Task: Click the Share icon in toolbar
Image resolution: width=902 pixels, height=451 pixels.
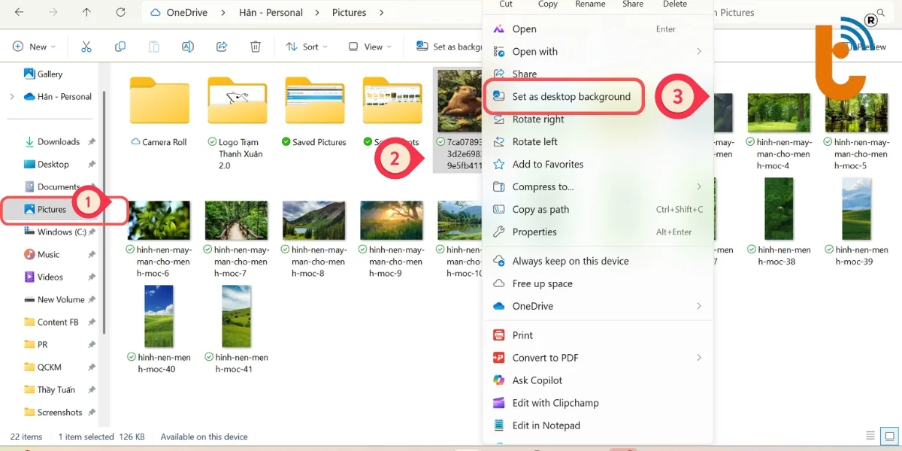Action: [x=222, y=47]
